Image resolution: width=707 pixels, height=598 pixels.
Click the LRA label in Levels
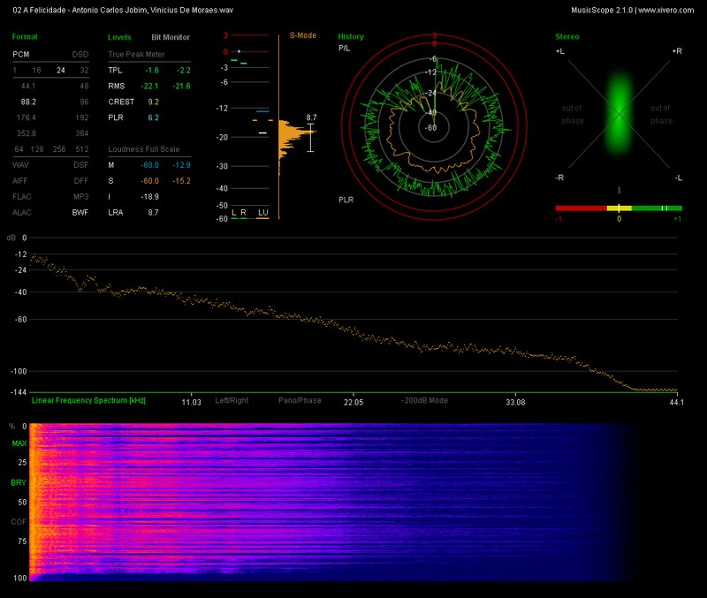[116, 213]
